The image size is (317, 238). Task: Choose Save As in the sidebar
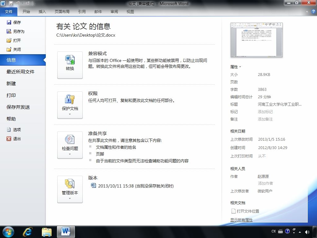pyautogui.click(x=15, y=31)
